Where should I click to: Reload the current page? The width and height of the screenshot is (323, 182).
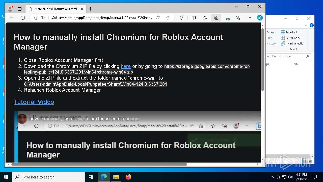coord(23,18)
